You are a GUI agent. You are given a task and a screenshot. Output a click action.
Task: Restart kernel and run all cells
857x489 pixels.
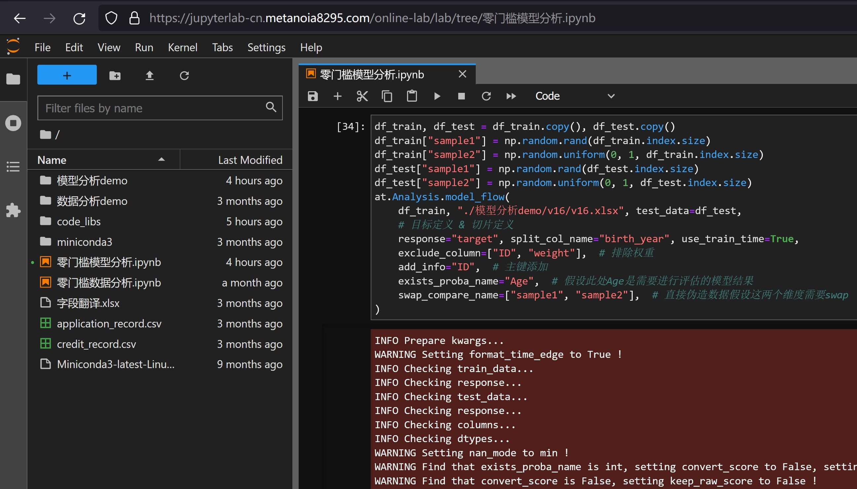point(511,96)
